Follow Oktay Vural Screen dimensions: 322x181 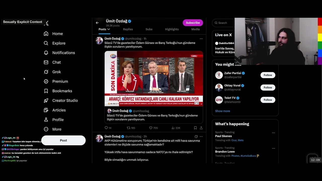[268, 87]
